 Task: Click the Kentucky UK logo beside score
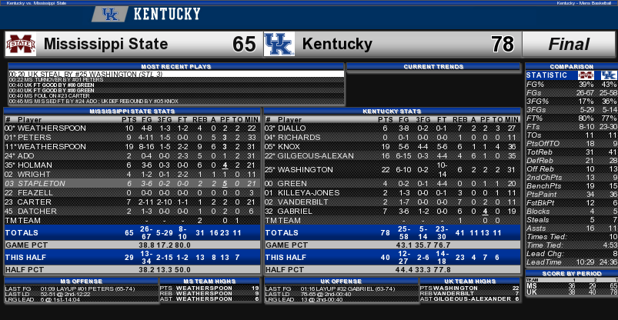click(279, 44)
